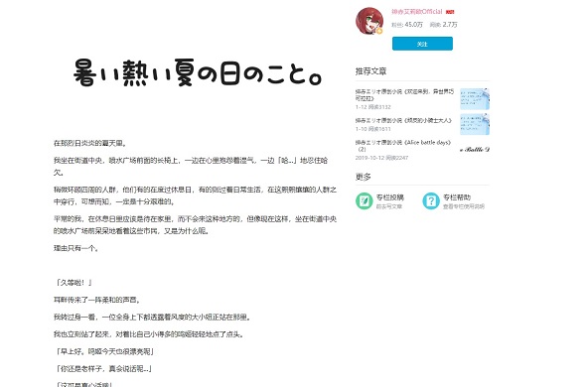Image resolution: width=586 pixels, height=387 pixels.
Task: Click the 更多 section heading
Action: tap(363, 177)
